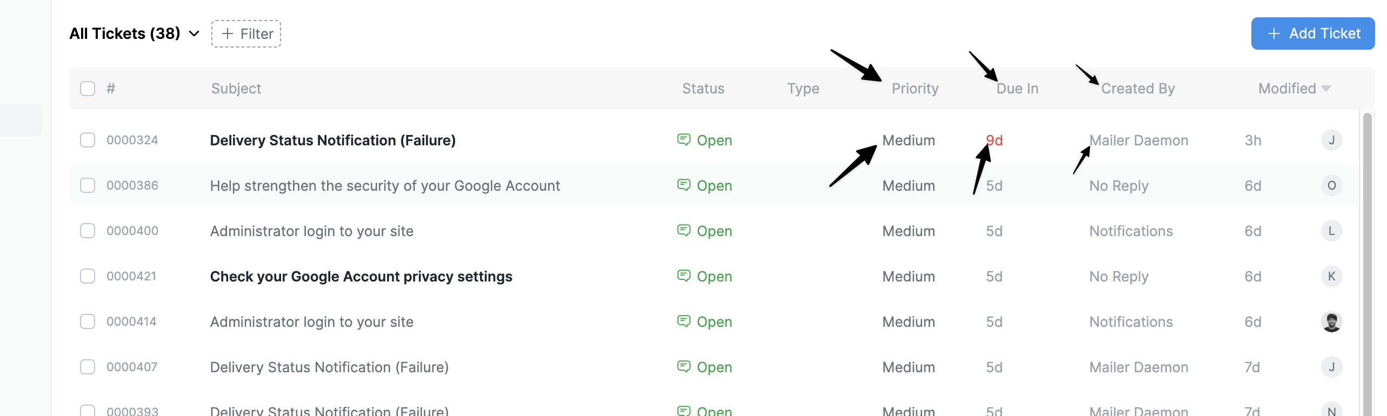Tick the checkbox for ticket 0000421
The image size is (1387, 416).
pyautogui.click(x=88, y=276)
